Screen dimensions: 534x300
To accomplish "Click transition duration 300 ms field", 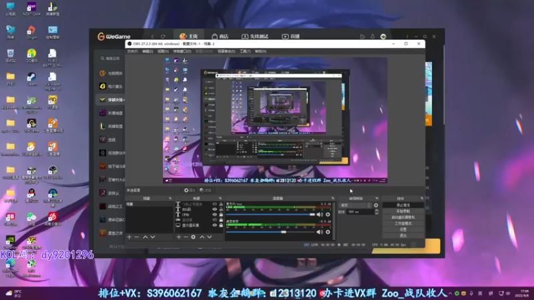I will (x=360, y=212).
